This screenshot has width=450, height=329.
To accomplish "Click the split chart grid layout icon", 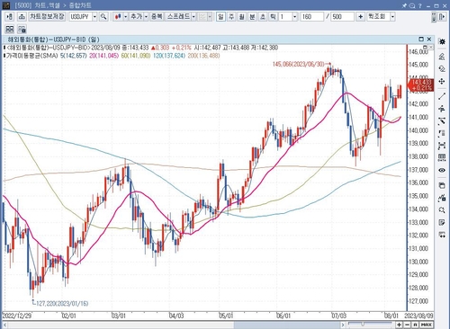I will [10, 29].
